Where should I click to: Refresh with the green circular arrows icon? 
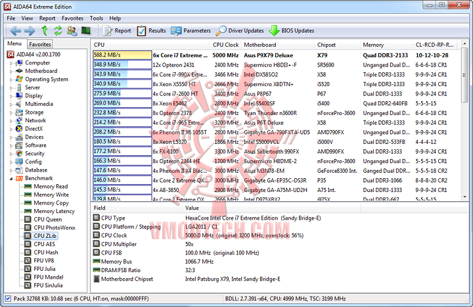pyautogui.click(x=58, y=30)
